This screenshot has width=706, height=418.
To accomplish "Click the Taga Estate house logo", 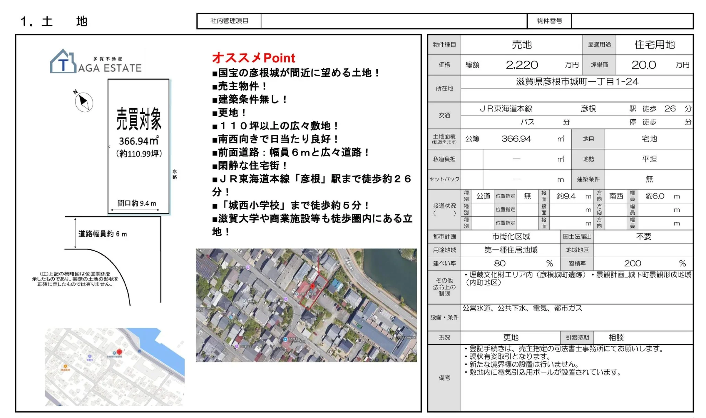I will tap(63, 62).
